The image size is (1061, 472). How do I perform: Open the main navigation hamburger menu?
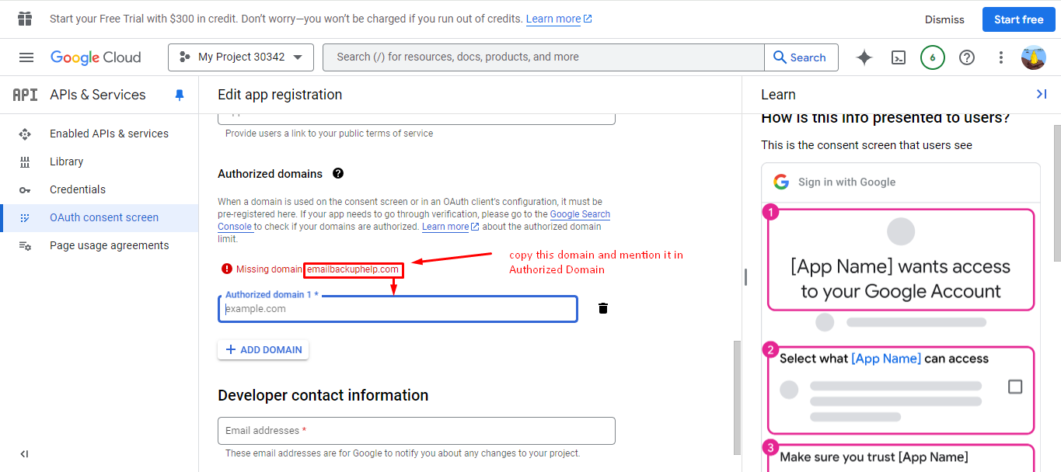pyautogui.click(x=26, y=57)
